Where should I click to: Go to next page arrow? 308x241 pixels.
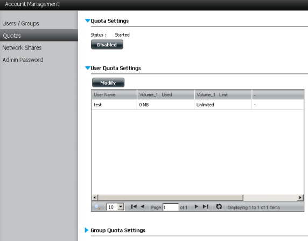click(x=196, y=207)
